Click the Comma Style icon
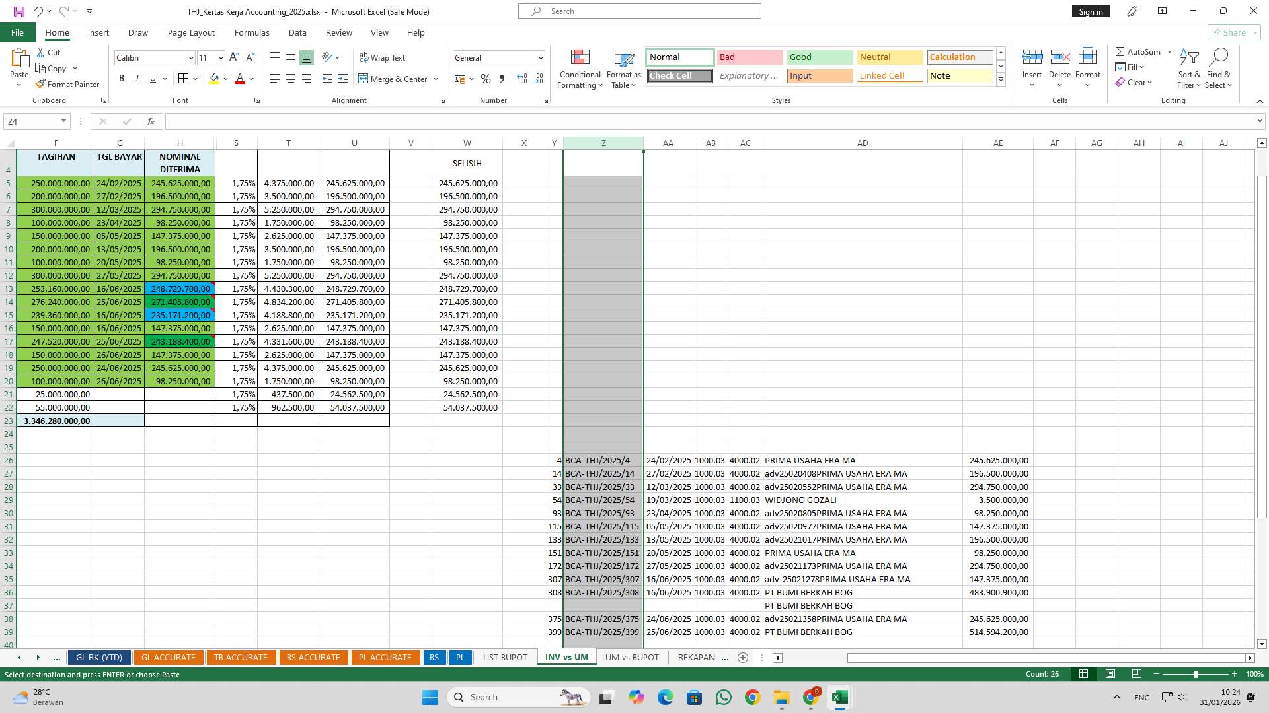1269x713 pixels. (x=502, y=79)
